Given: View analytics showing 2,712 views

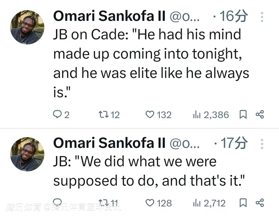Looking at the screenshot, I should pos(209,203).
